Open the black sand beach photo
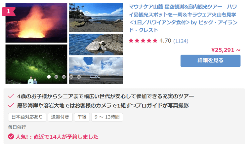The width and height of the screenshot is (248, 146). coord(96,18)
